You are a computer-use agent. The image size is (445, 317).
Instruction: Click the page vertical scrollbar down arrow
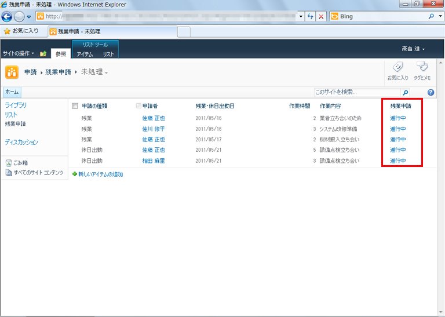click(441, 313)
